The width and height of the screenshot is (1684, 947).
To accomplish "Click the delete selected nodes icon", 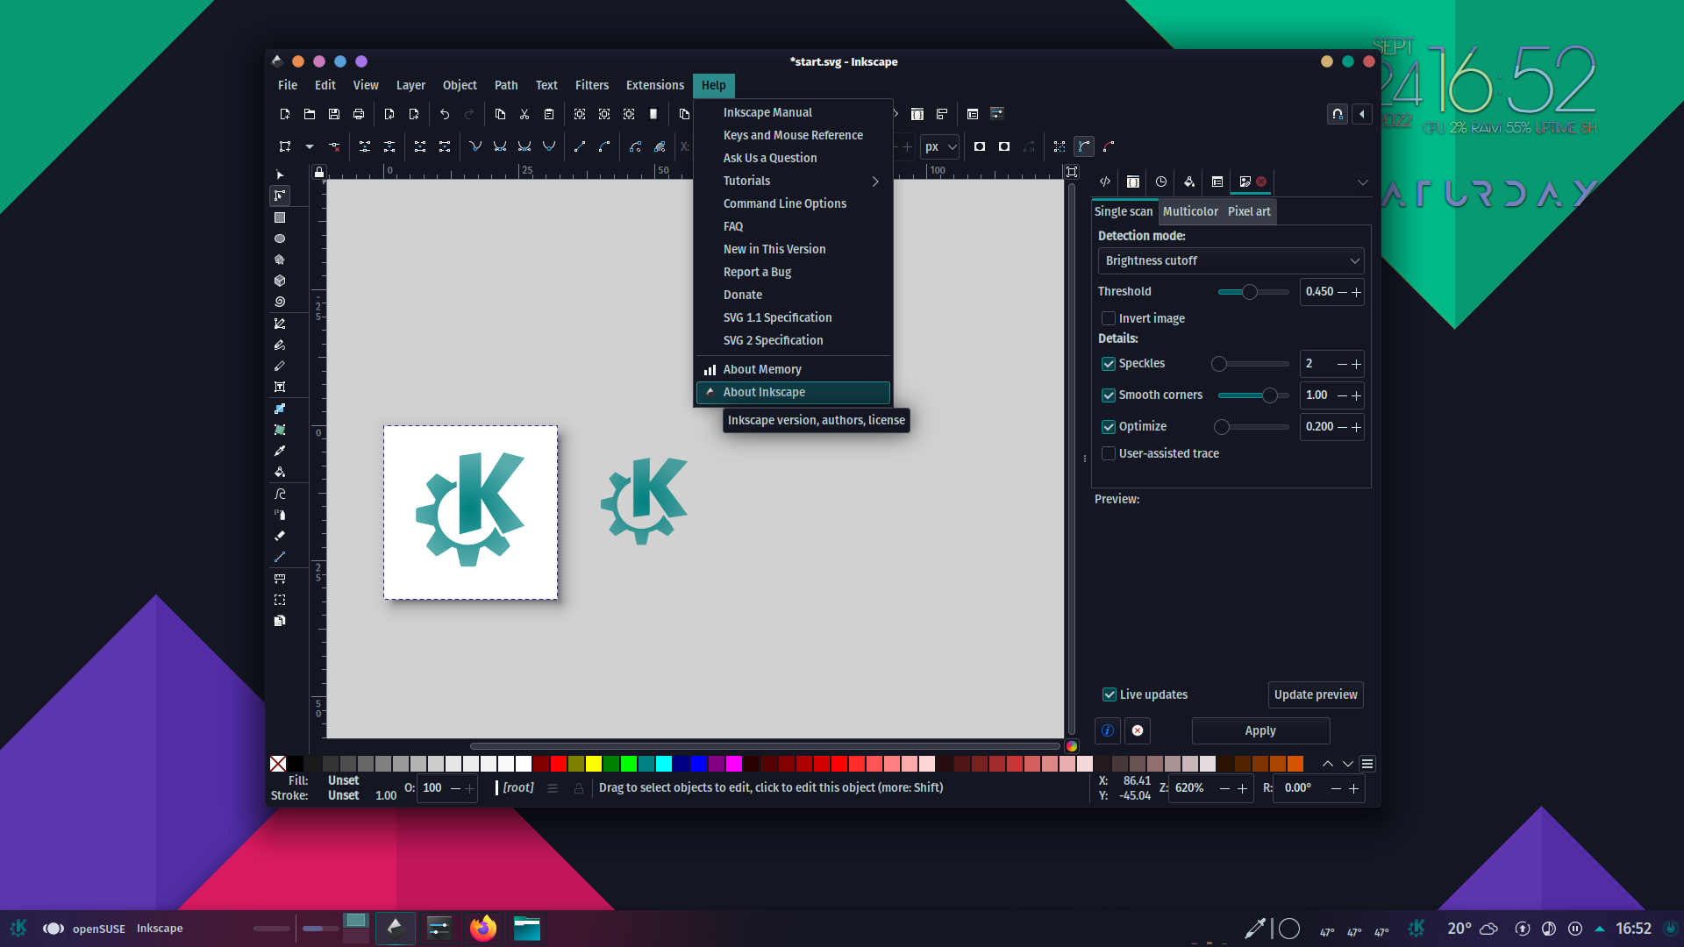I will pos(334,146).
